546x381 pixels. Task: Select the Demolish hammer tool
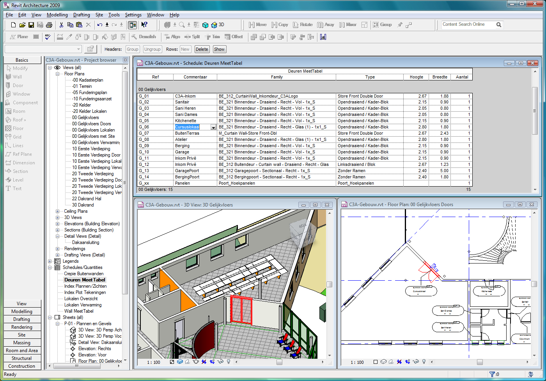coord(143,37)
